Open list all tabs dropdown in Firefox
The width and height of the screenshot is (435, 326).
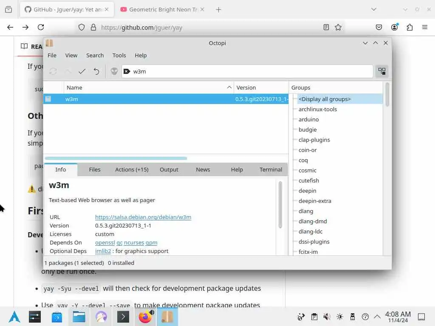pyautogui.click(x=374, y=9)
